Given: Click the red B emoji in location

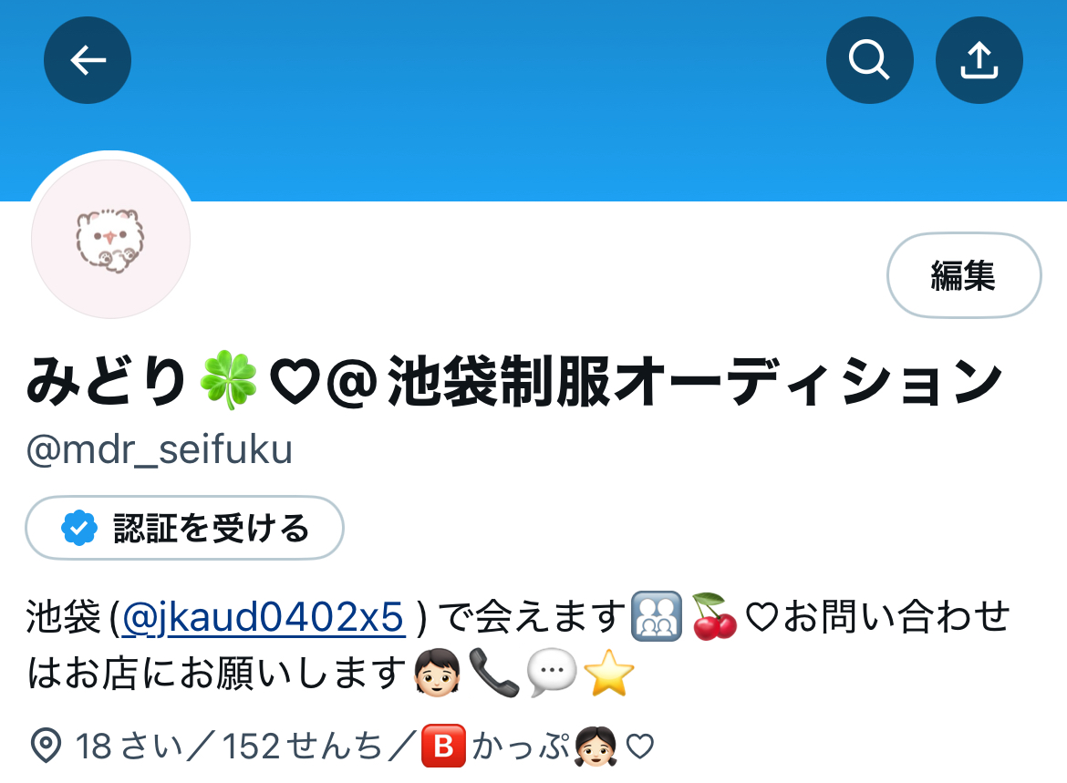Looking at the screenshot, I should point(444,747).
